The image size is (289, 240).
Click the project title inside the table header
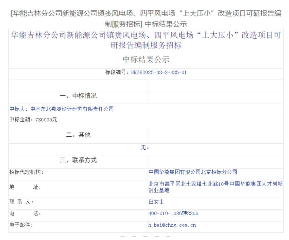click(146, 40)
